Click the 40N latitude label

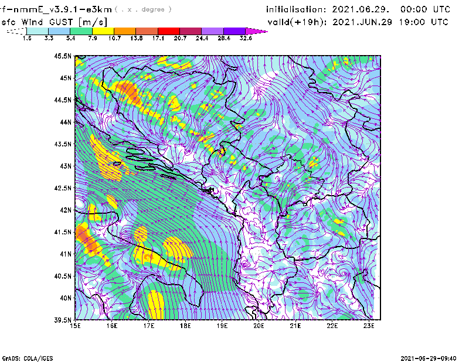[66, 298]
